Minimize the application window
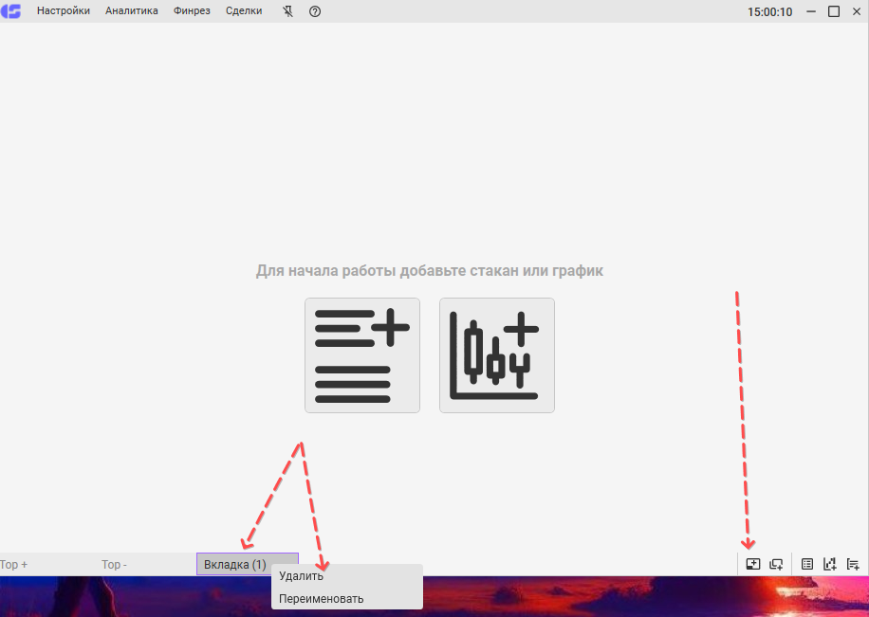This screenshot has width=869, height=617. coord(811,11)
